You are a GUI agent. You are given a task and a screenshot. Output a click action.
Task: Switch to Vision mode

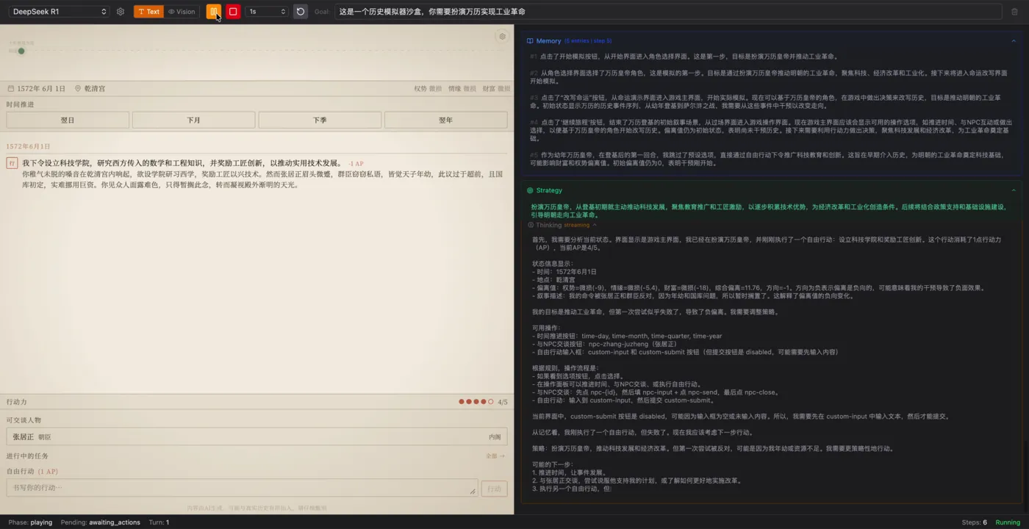[182, 12]
